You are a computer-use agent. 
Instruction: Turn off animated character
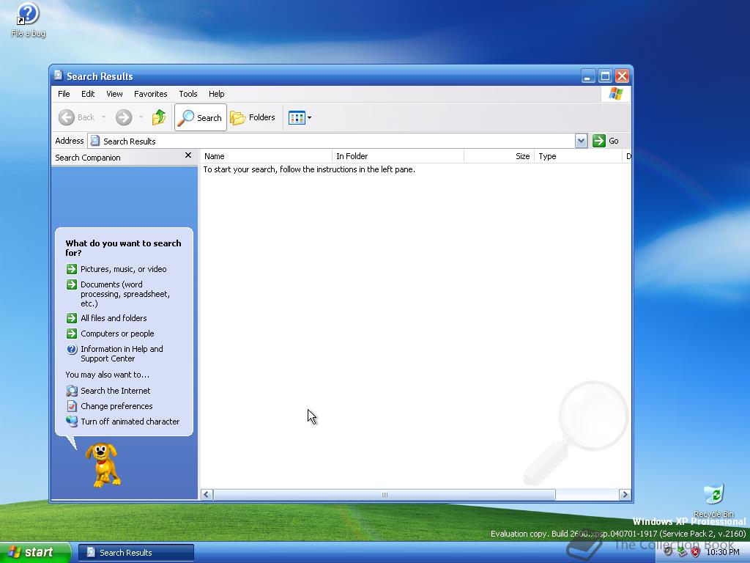[123, 422]
